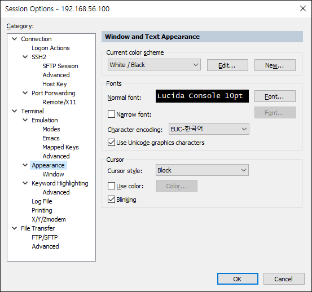Collapse the Terminal category chevron
This screenshot has width=312, height=292.
15,111
